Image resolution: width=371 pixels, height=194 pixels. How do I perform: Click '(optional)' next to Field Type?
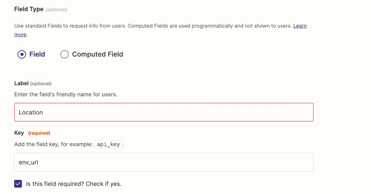57,9
